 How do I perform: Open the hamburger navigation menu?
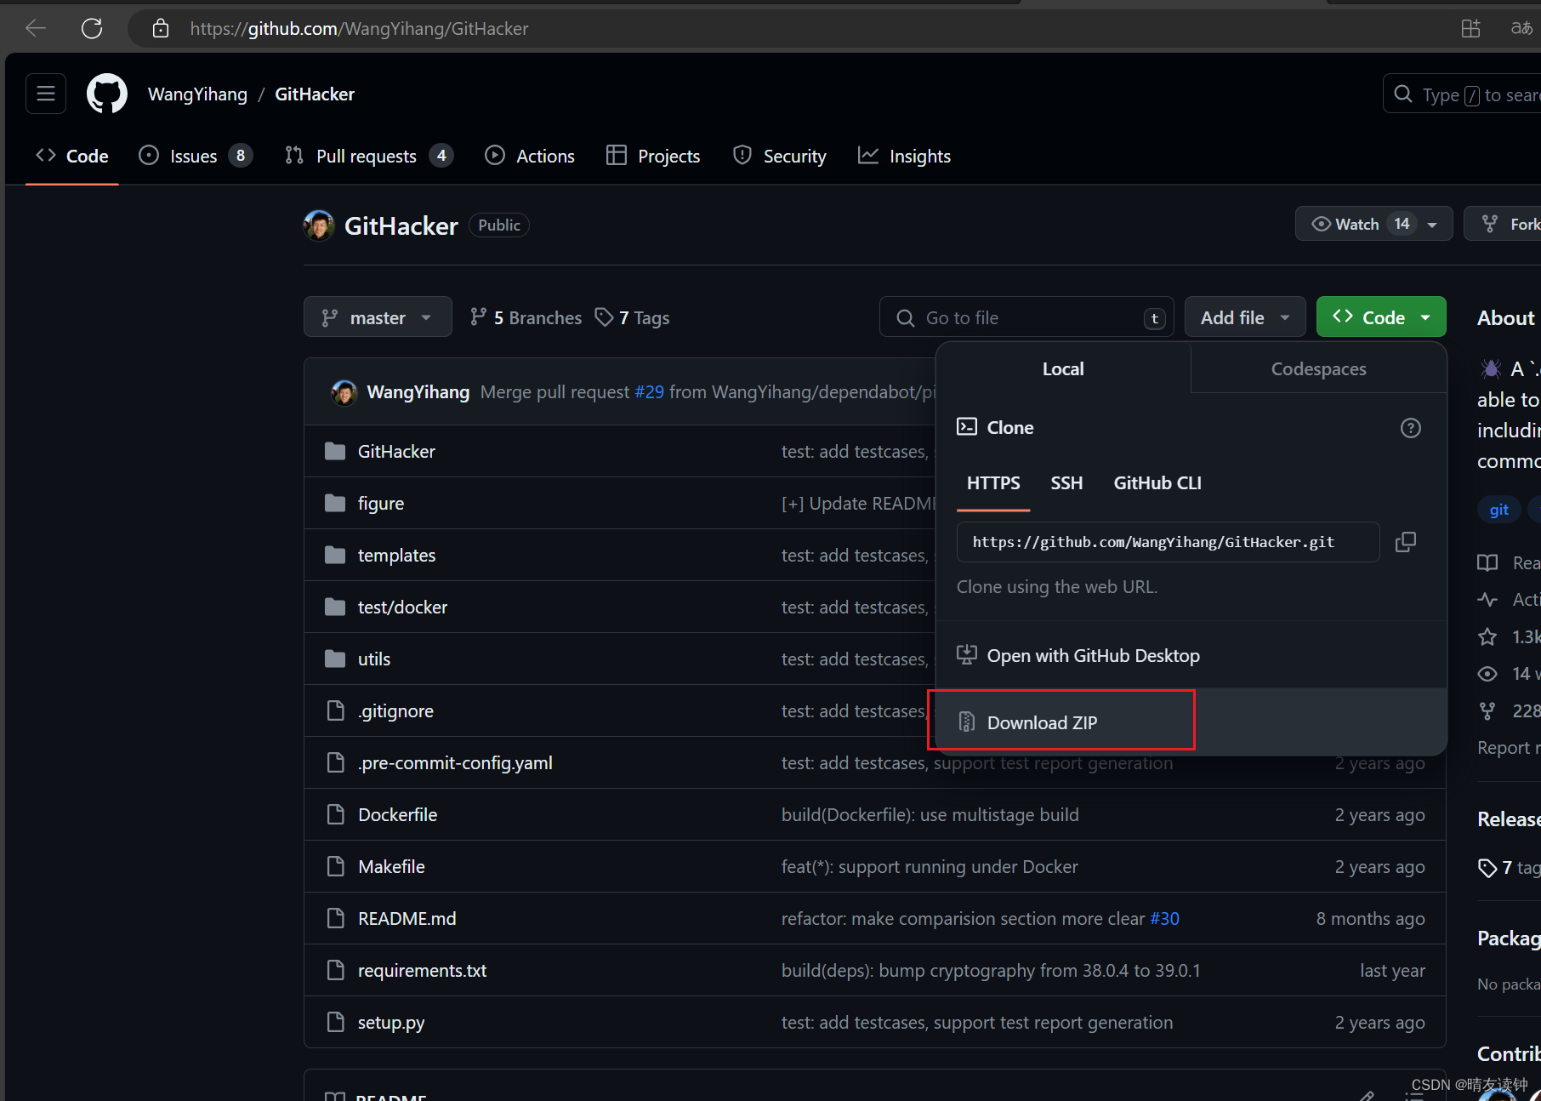pyautogui.click(x=46, y=94)
